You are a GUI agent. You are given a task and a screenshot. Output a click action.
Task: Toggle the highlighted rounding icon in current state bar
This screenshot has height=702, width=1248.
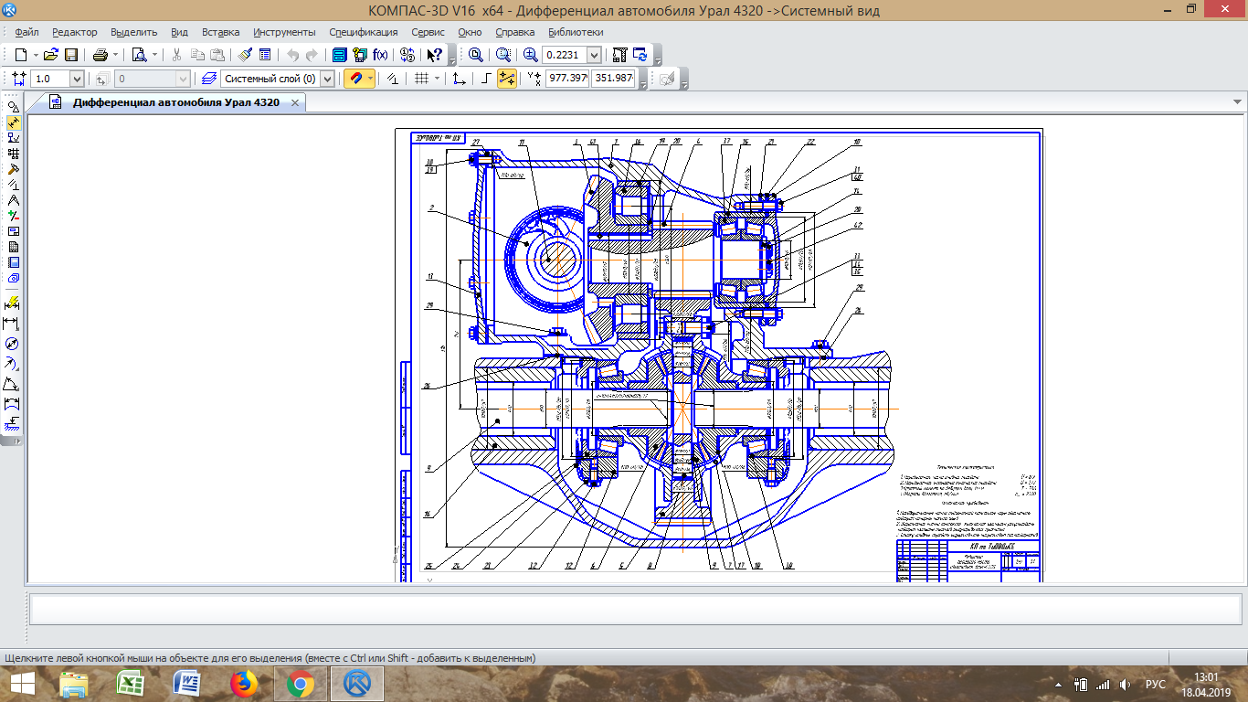pos(507,79)
